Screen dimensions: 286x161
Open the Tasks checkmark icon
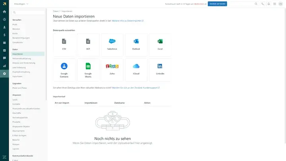4,50
